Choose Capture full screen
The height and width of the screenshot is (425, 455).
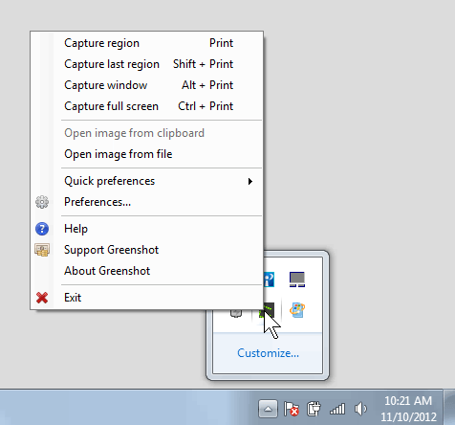tap(147, 106)
